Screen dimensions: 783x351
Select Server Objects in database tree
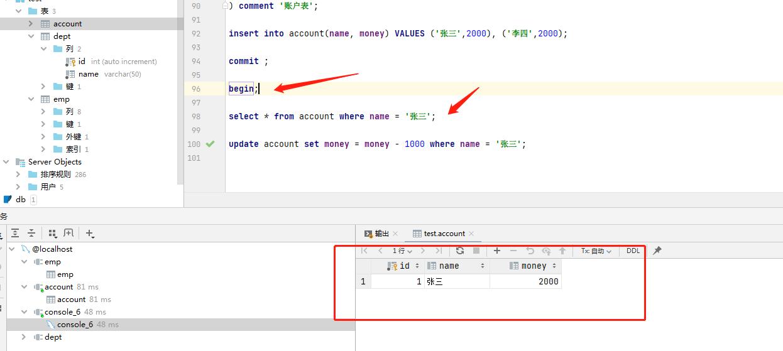point(55,162)
